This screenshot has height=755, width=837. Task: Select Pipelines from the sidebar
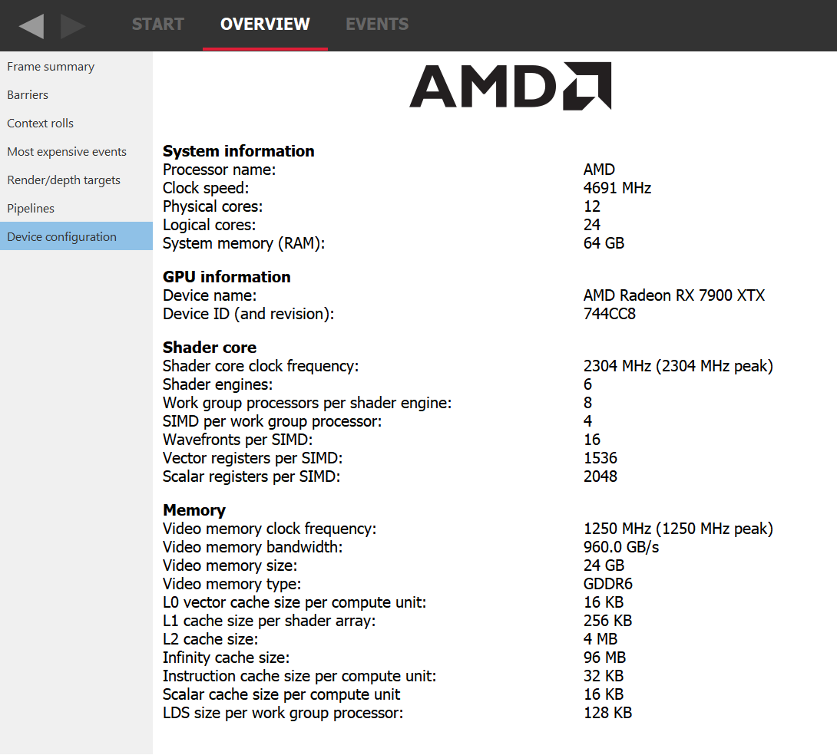31,208
